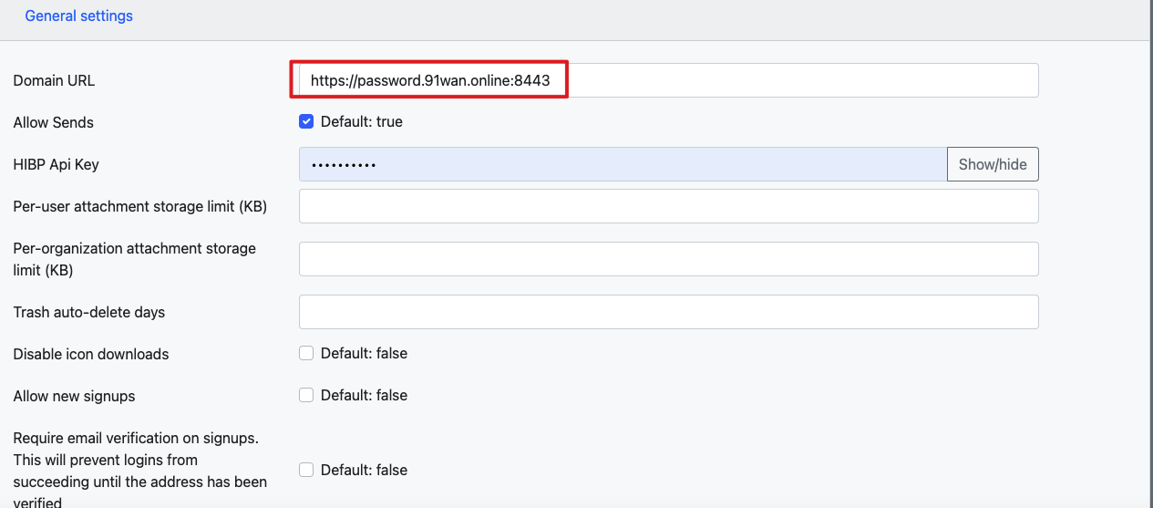1153x508 pixels.
Task: Click "Default: false" beside Allow new signups
Action: [x=364, y=396]
